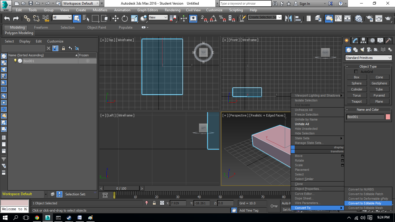Click the Polygon Modeling ribbon button
Viewport: 395px width, 222px height.
pyautogui.click(x=19, y=33)
